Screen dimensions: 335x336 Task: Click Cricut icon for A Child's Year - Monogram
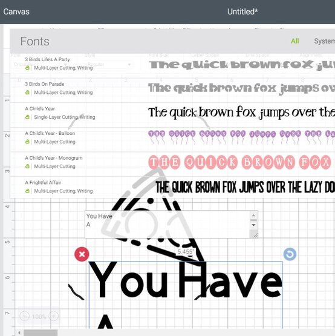27,166
